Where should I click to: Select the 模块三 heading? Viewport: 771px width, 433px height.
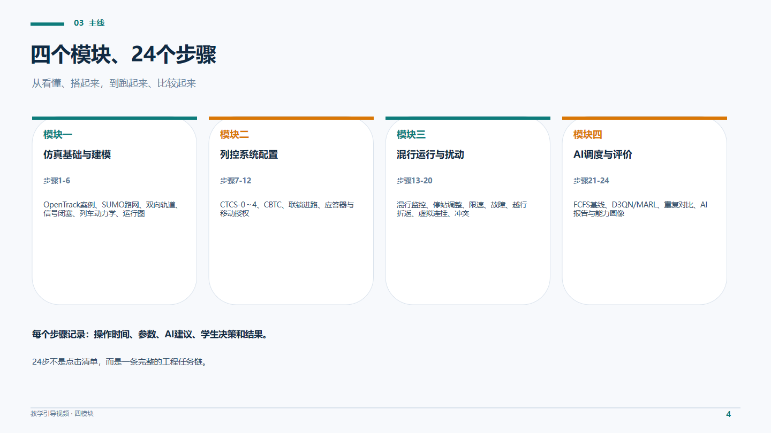411,135
